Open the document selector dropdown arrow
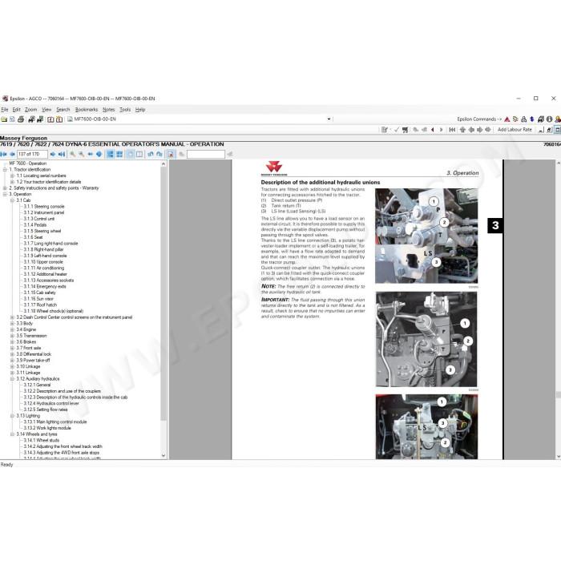561x561 pixels. pos(329,119)
